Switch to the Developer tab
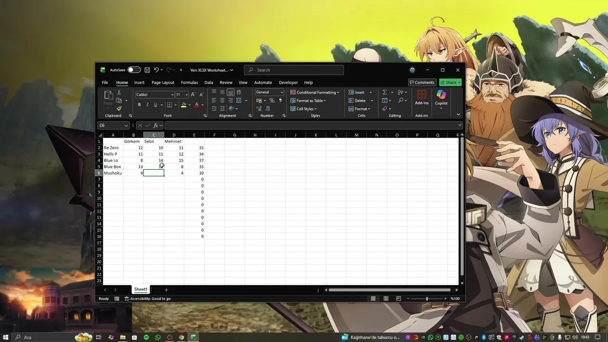This screenshot has height=342, width=608. point(288,82)
